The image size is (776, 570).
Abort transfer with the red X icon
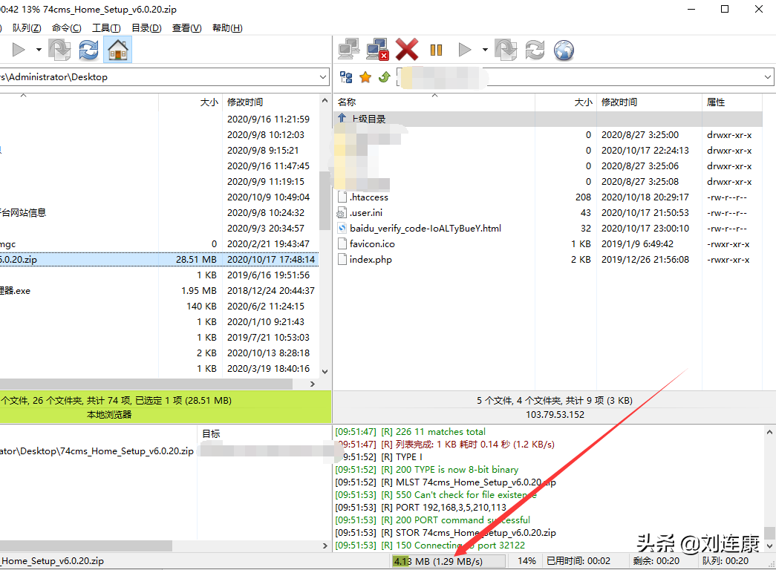click(x=407, y=50)
